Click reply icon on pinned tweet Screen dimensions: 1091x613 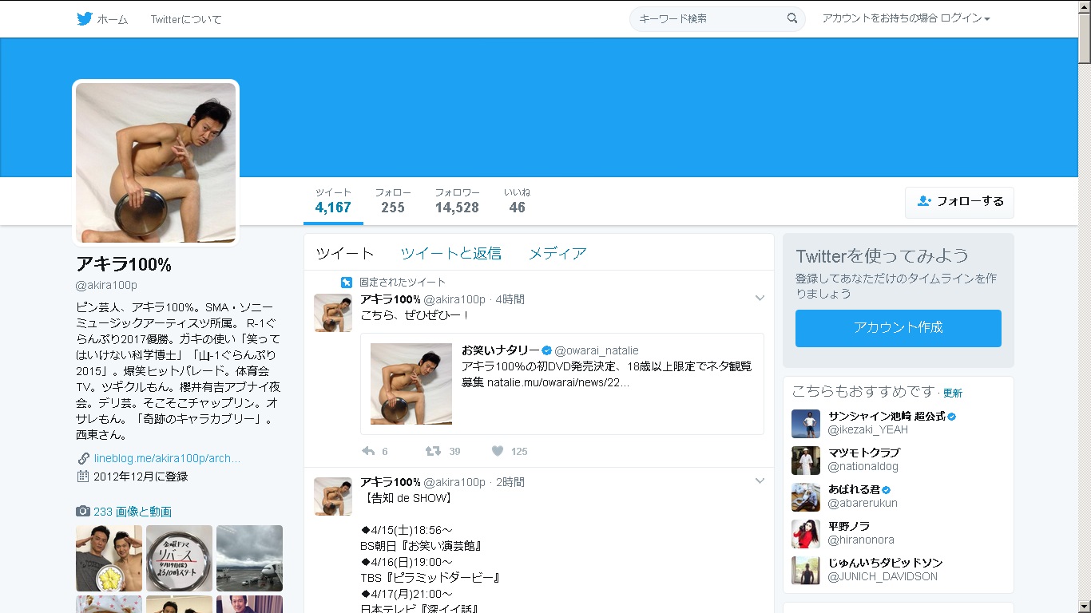[x=368, y=451]
